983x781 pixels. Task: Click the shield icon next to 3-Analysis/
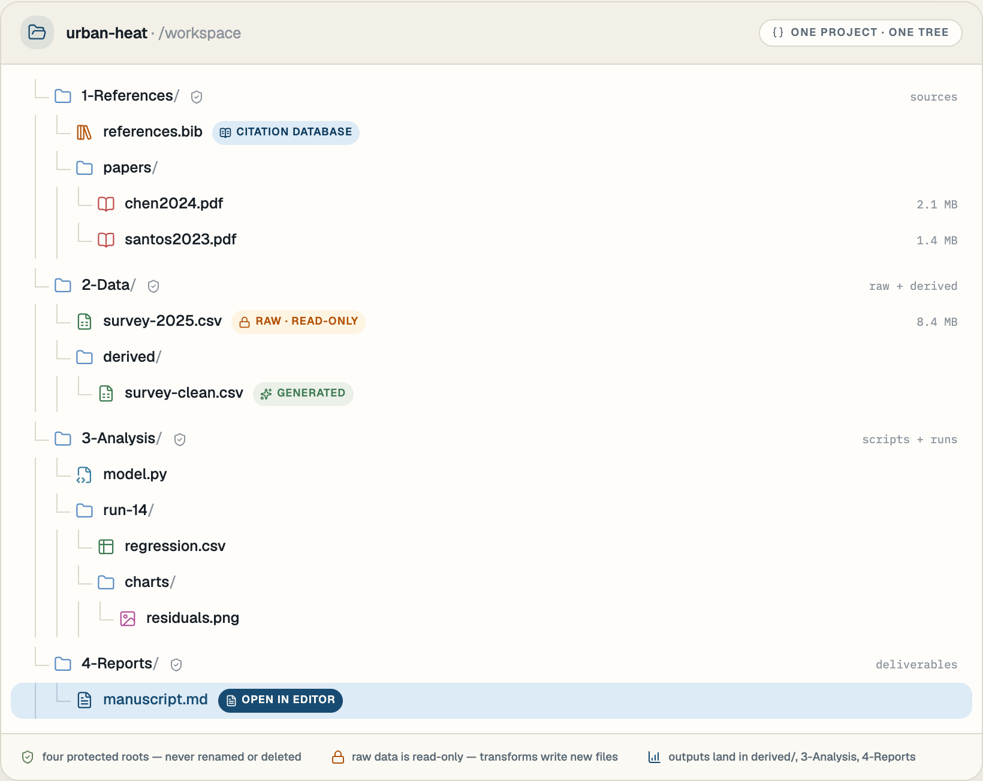(x=180, y=439)
